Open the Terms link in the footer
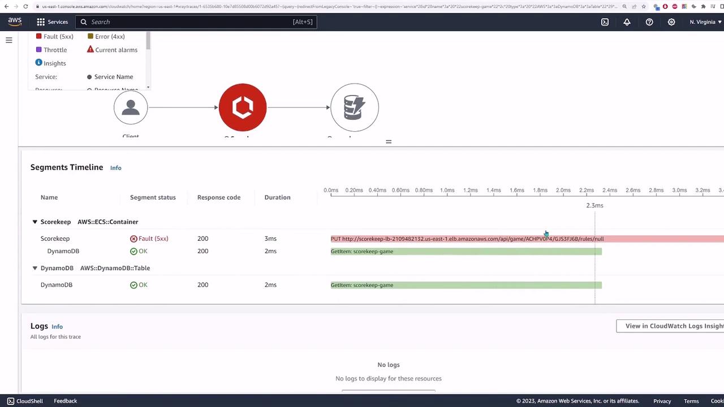724x407 pixels. click(x=691, y=401)
